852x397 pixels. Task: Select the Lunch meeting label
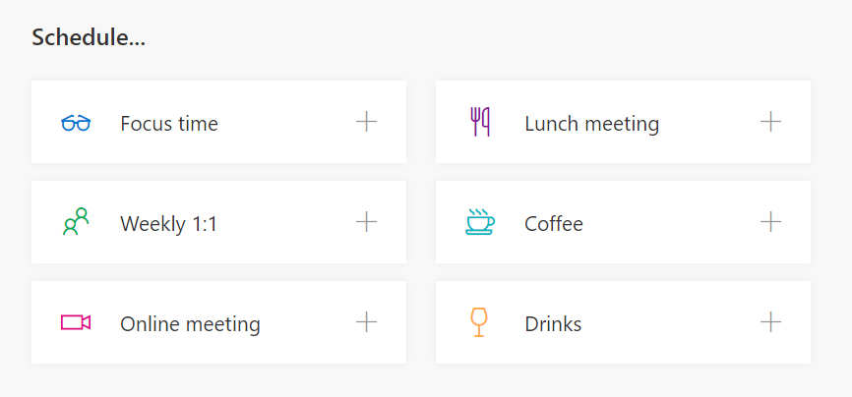pyautogui.click(x=591, y=125)
